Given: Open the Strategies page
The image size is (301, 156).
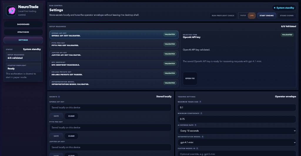Looking at the screenshot, I should point(23,32).
